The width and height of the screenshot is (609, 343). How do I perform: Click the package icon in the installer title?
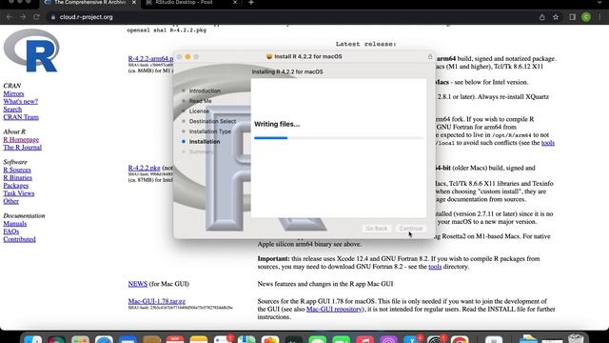[269, 57]
